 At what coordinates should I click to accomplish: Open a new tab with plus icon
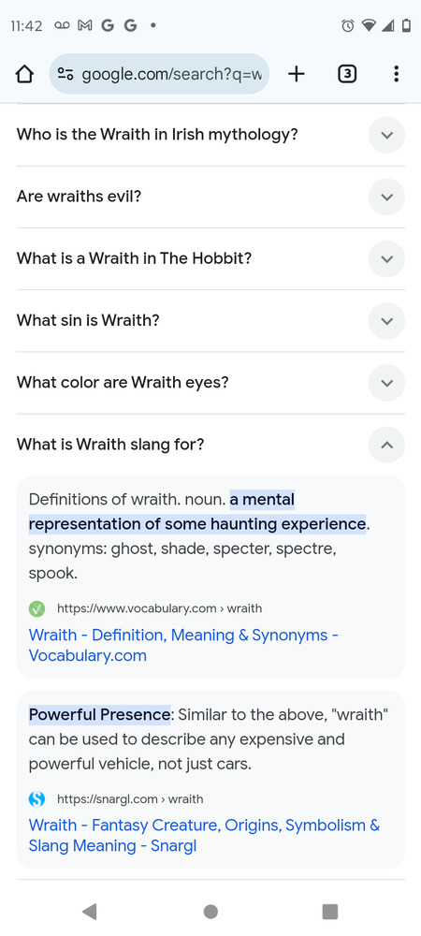296,74
